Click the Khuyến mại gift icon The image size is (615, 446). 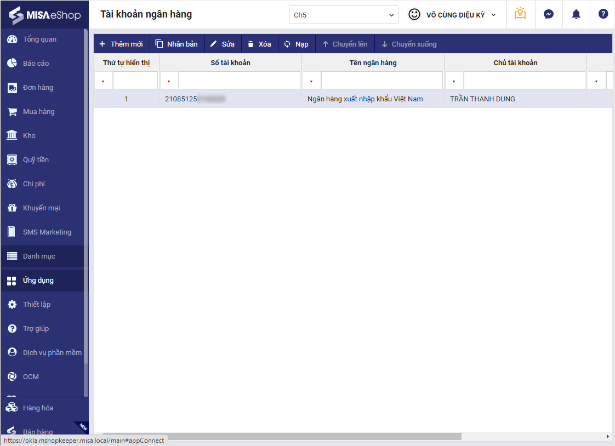point(12,208)
